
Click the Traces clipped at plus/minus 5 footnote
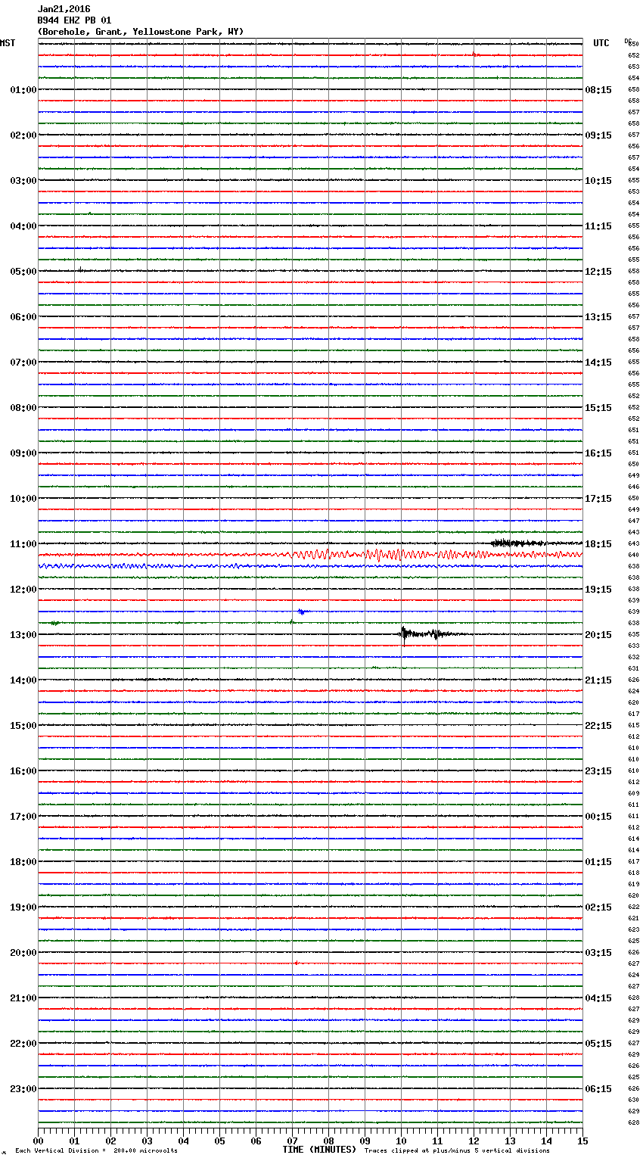coord(457,1150)
